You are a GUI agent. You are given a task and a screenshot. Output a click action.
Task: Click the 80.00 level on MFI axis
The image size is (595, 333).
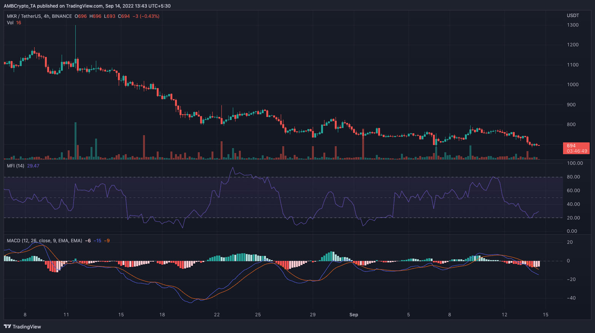573,177
